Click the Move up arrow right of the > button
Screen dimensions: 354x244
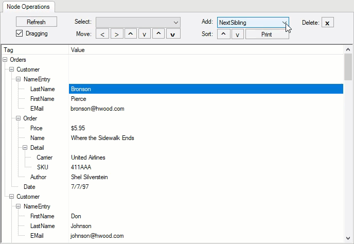pyautogui.click(x=131, y=34)
